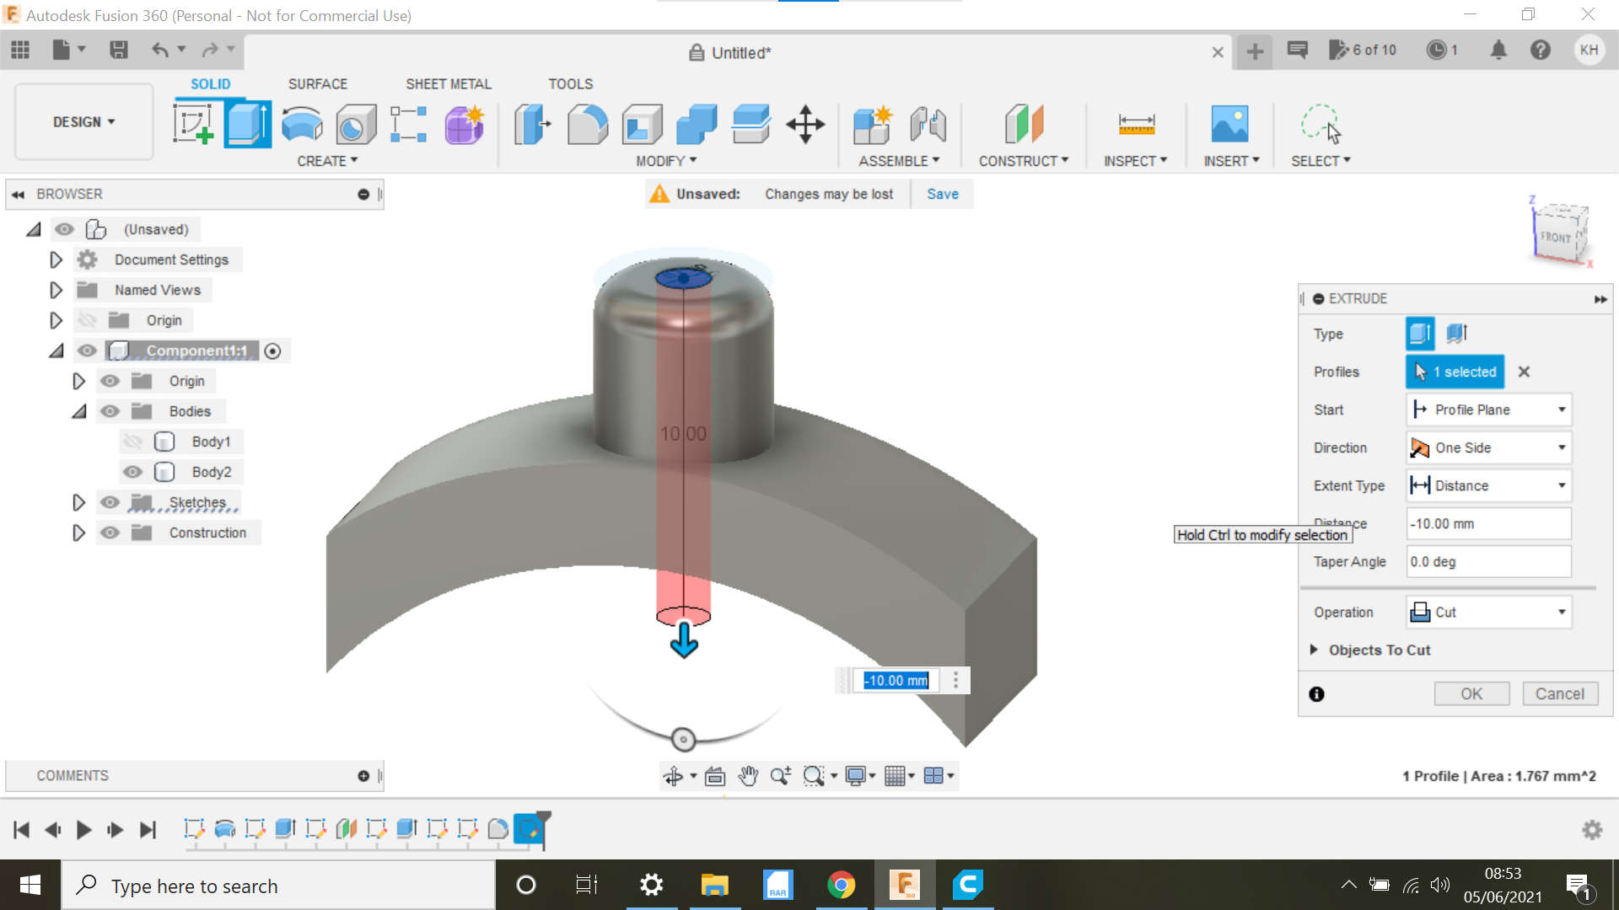This screenshot has width=1619, height=910.
Task: Create a New Component
Action: coord(873,124)
